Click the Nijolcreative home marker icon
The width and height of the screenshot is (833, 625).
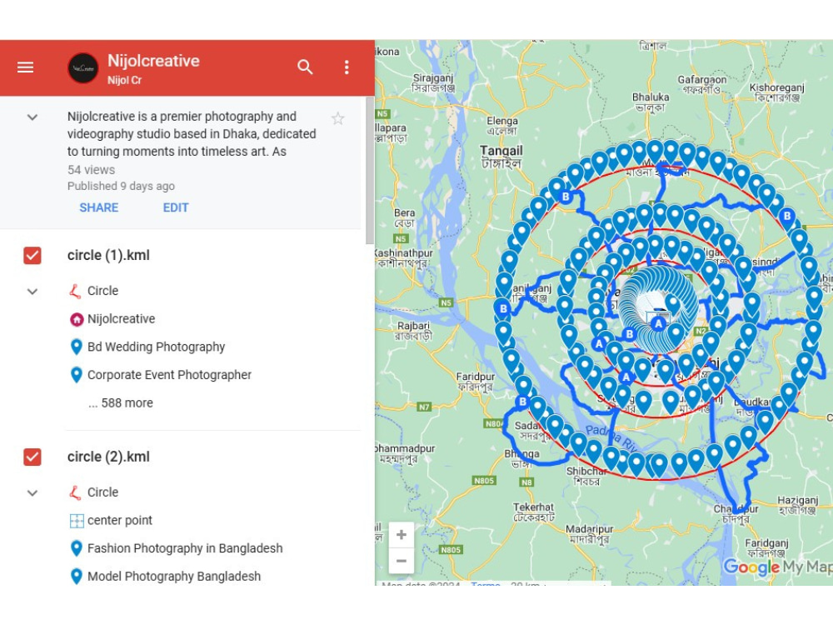click(x=77, y=319)
